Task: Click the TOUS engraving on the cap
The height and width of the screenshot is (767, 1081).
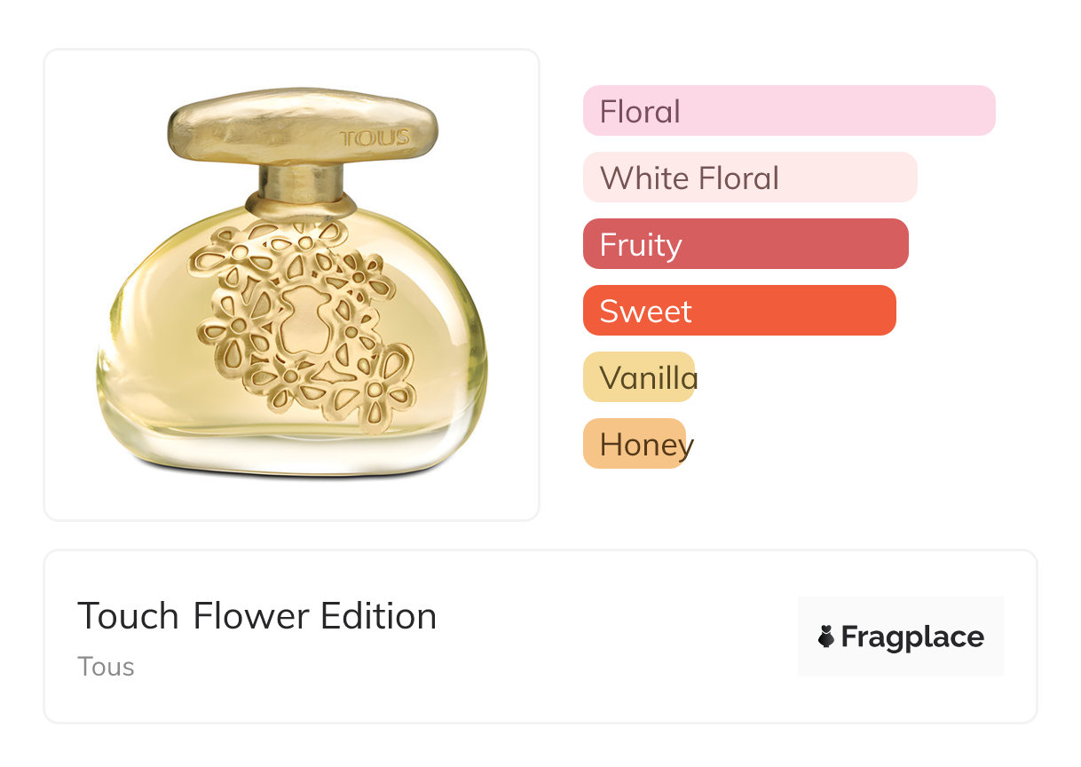Action: tap(375, 138)
